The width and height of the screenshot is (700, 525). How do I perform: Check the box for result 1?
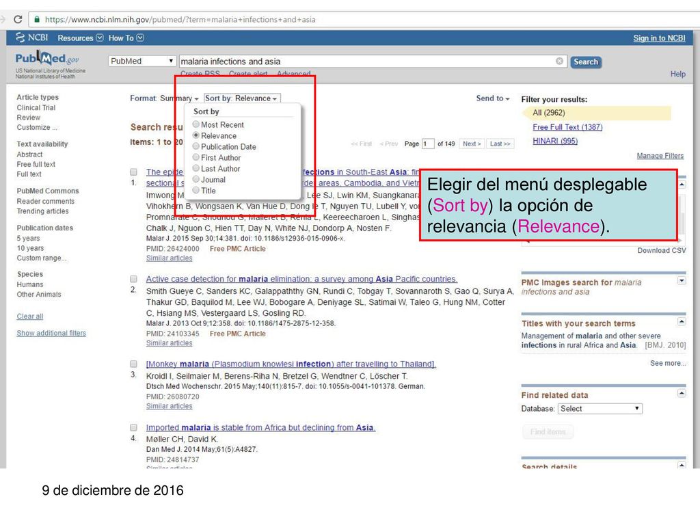coord(133,172)
